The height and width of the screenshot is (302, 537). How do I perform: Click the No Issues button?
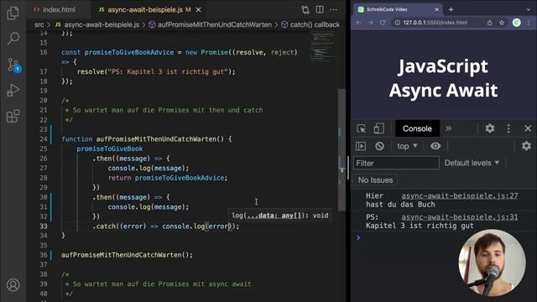point(375,180)
